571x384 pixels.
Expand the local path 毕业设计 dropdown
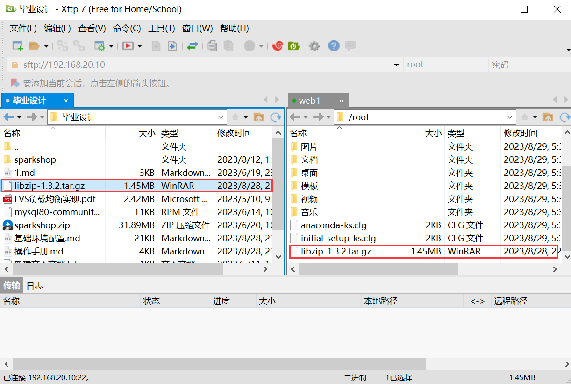pos(221,117)
